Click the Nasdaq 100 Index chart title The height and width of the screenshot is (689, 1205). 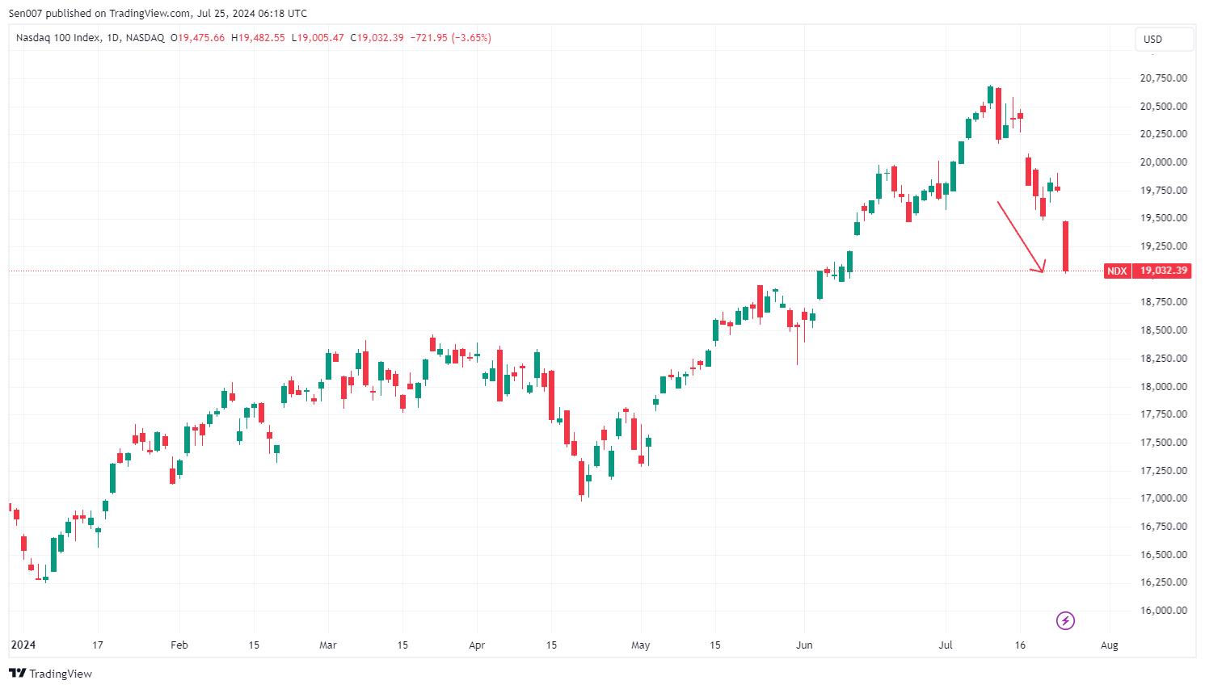click(58, 38)
